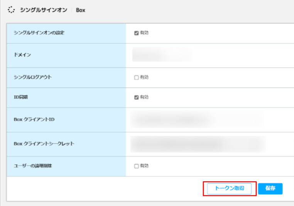Click the Box title label in header
The height and width of the screenshot is (206, 294).
(80, 10)
